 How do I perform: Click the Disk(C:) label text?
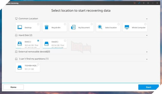(28, 42)
